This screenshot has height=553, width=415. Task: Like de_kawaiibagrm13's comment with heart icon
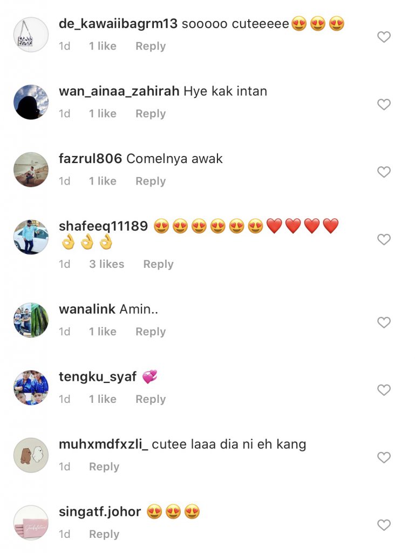pyautogui.click(x=384, y=37)
